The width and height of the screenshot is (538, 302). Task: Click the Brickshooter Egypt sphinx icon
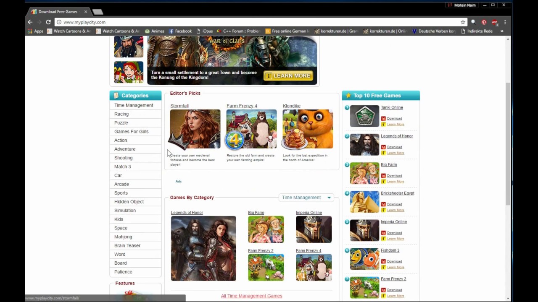coord(364,201)
